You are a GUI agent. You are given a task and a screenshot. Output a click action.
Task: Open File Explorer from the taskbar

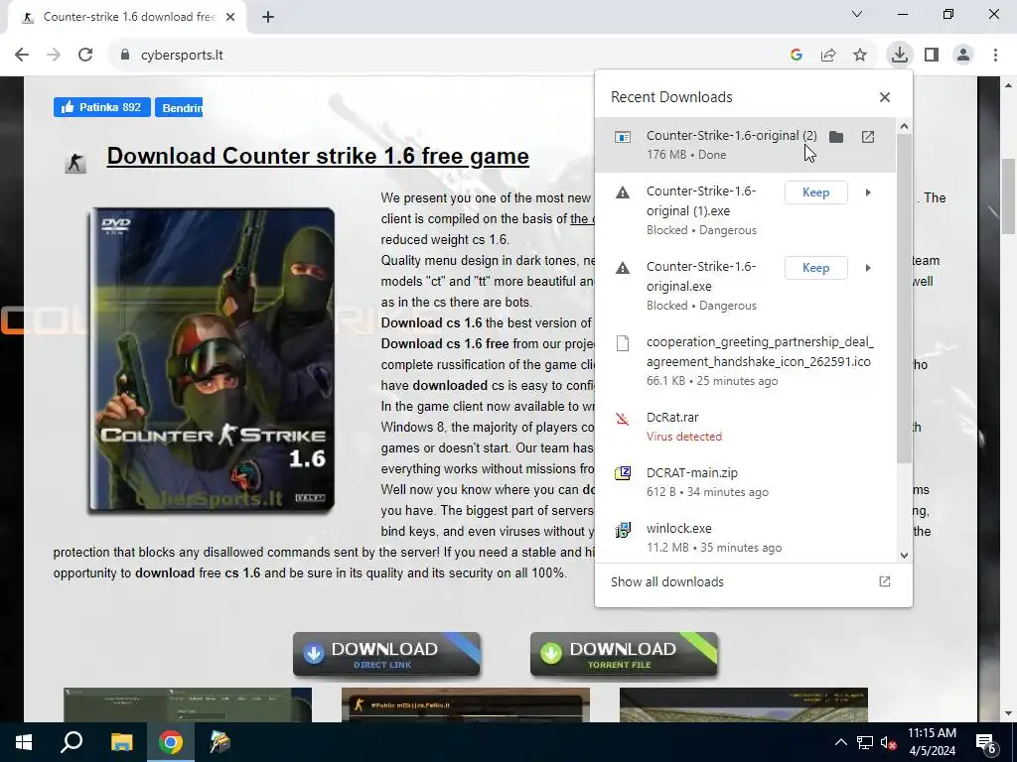121,742
